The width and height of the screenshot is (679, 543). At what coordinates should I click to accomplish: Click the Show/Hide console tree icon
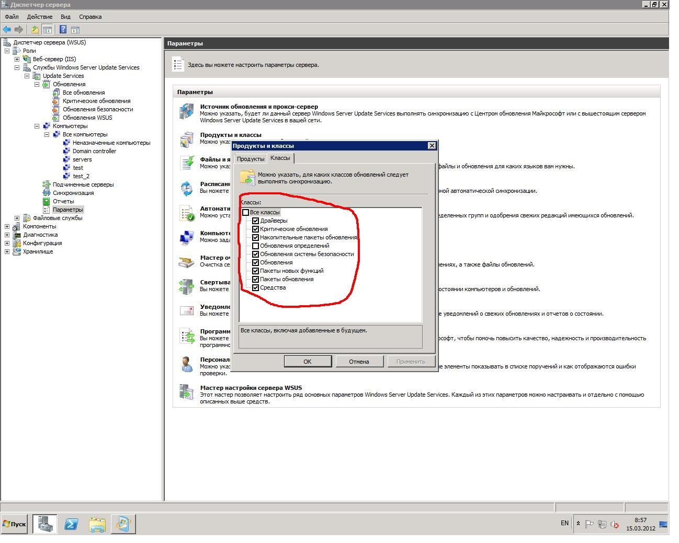click(x=47, y=30)
